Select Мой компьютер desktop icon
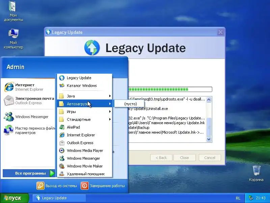This screenshot has height=203, width=270. pos(13,39)
